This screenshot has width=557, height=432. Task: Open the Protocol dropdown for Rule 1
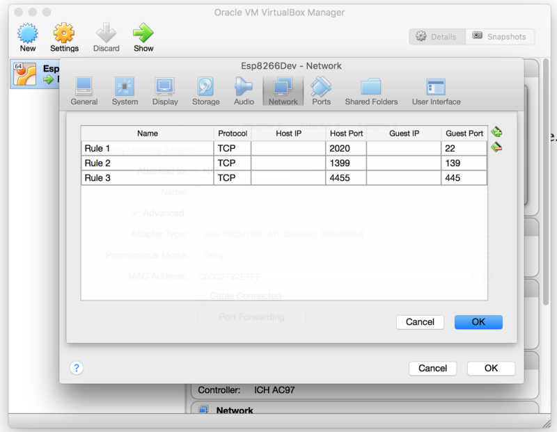(233, 148)
